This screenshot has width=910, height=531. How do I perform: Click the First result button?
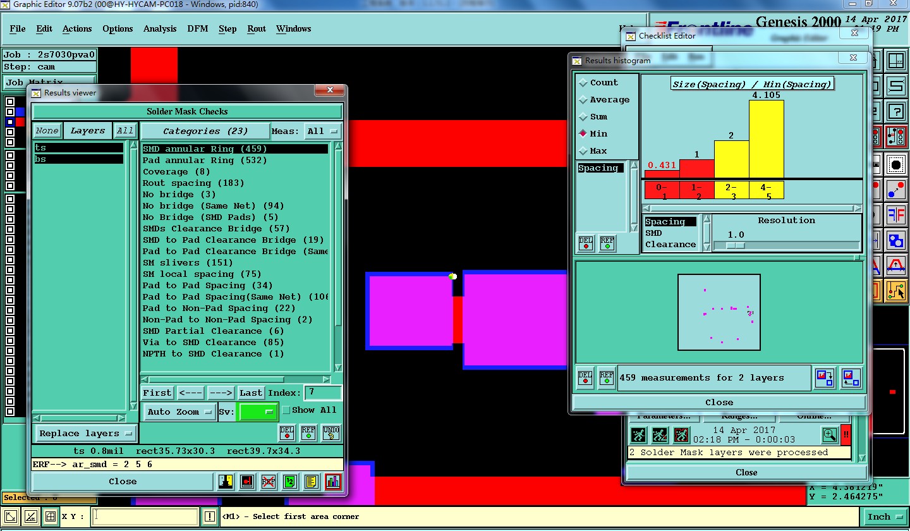point(157,393)
